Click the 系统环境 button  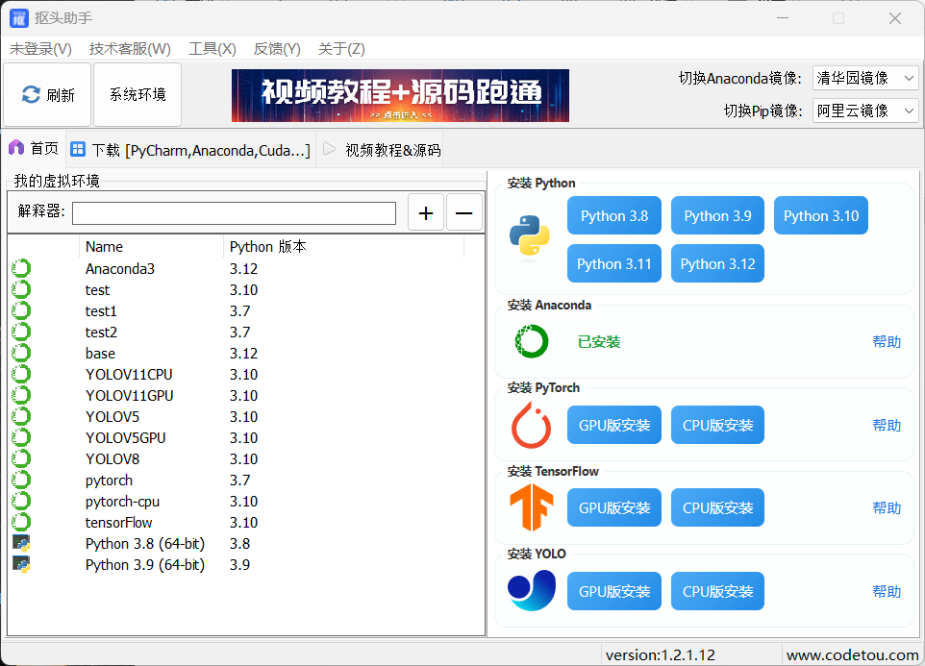[137, 95]
